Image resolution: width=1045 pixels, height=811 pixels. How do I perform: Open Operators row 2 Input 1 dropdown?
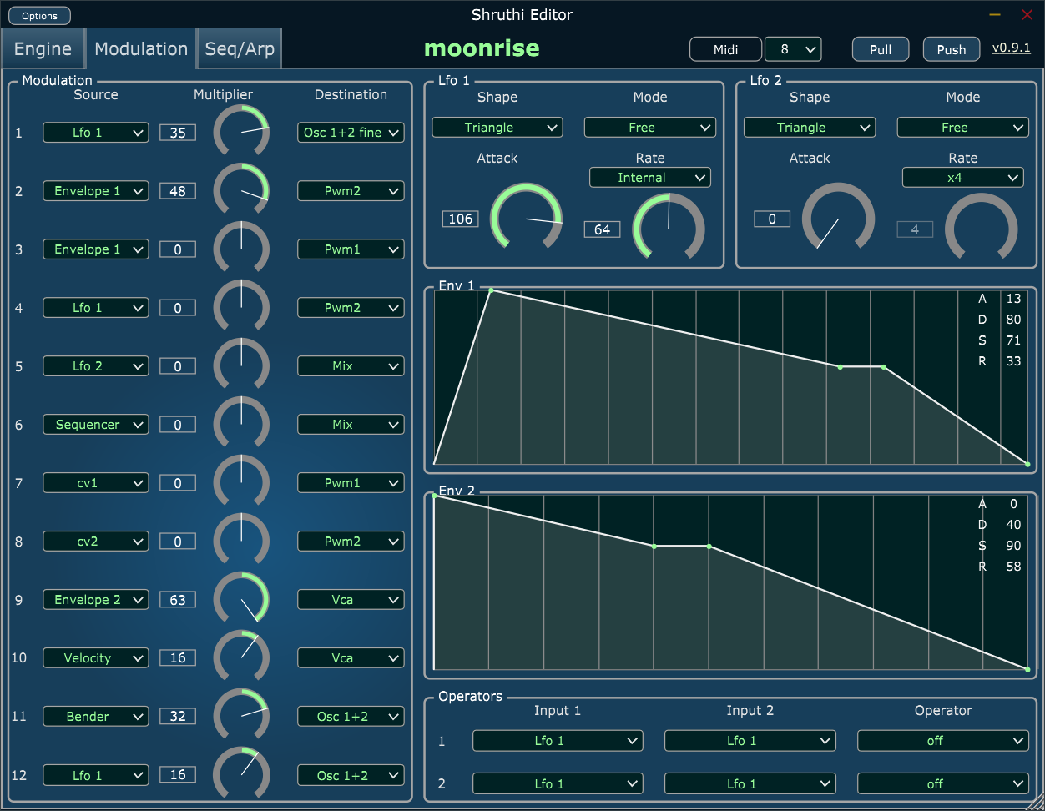pos(558,784)
